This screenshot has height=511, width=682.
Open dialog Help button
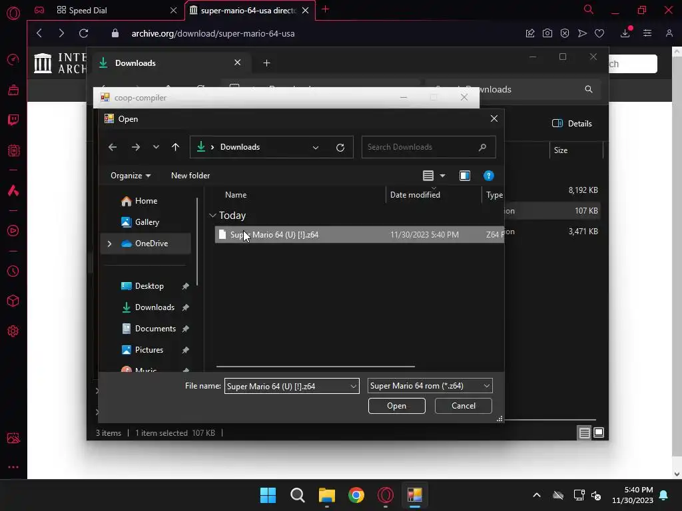tap(488, 176)
